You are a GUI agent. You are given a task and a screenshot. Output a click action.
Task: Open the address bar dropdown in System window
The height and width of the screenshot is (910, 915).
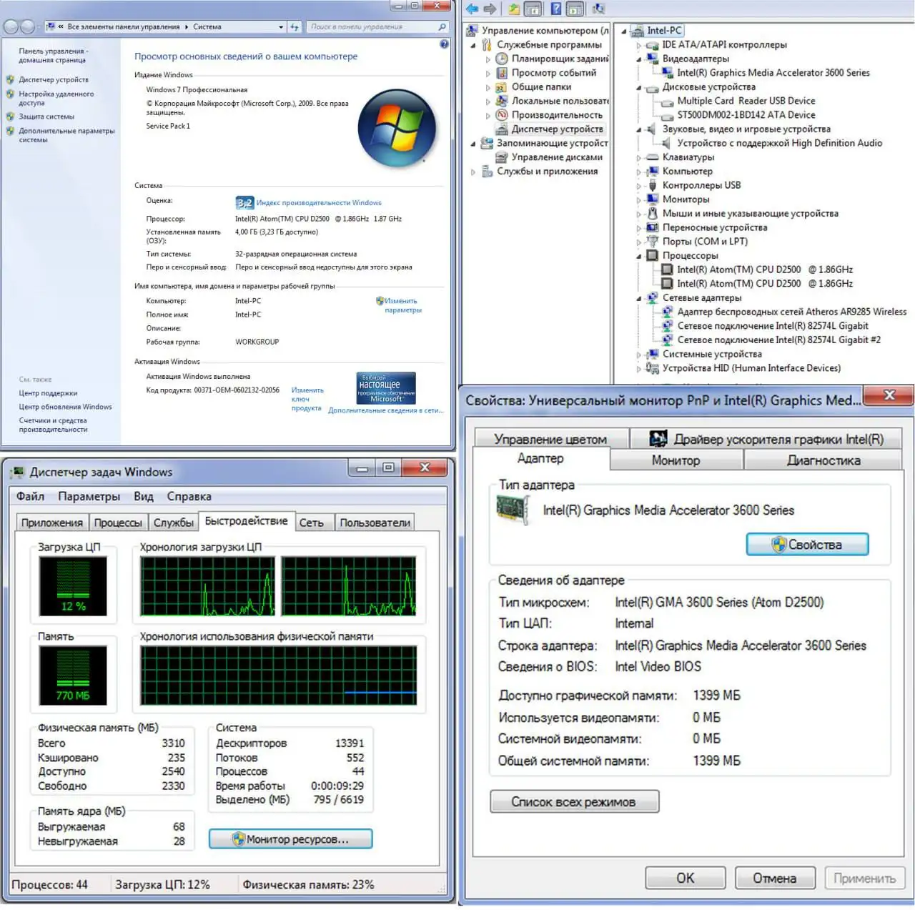281,27
